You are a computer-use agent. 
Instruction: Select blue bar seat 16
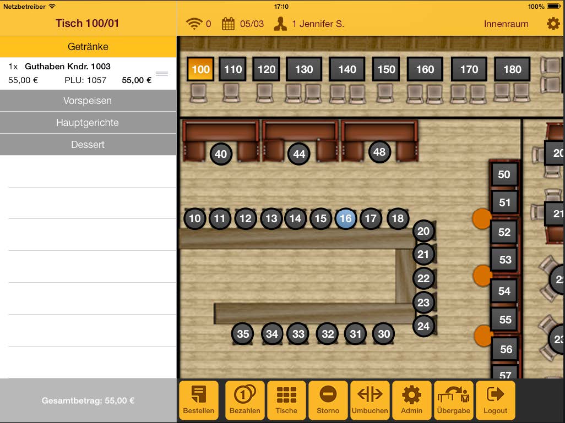click(345, 218)
